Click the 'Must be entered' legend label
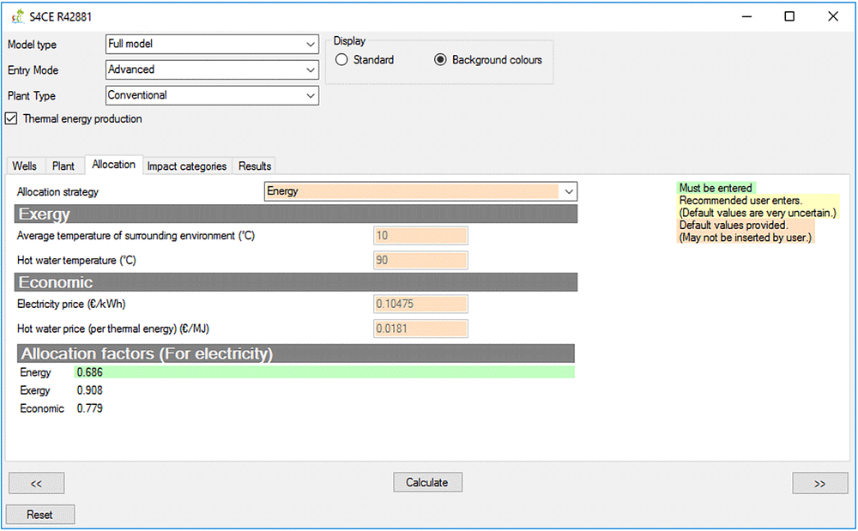 (x=716, y=188)
